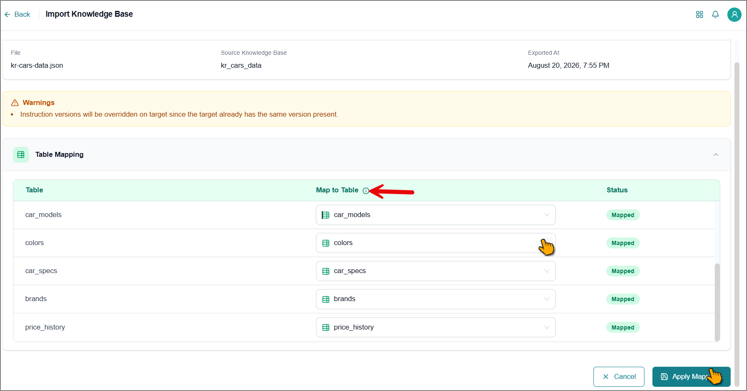
Task: Click the Mapped status for car_specs
Action: [x=623, y=271]
